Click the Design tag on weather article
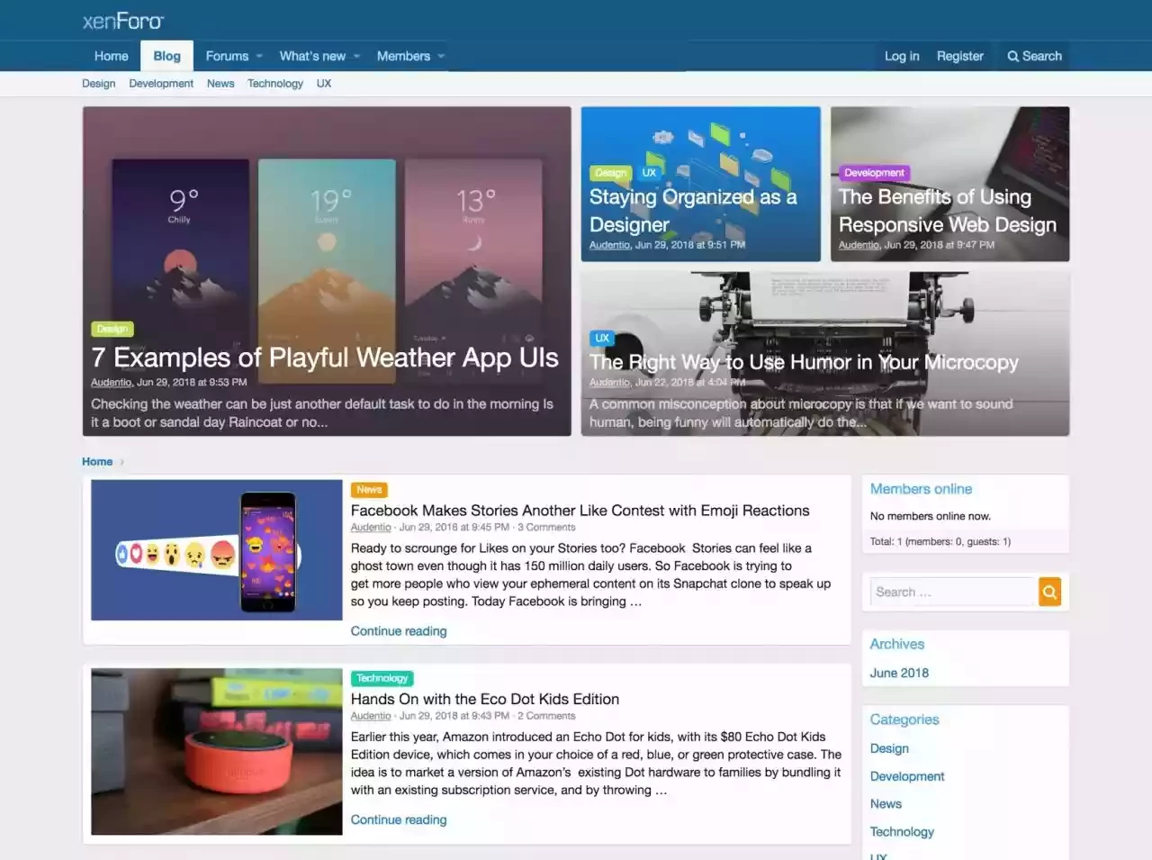Screen dimensions: 1152x860 coord(112,329)
